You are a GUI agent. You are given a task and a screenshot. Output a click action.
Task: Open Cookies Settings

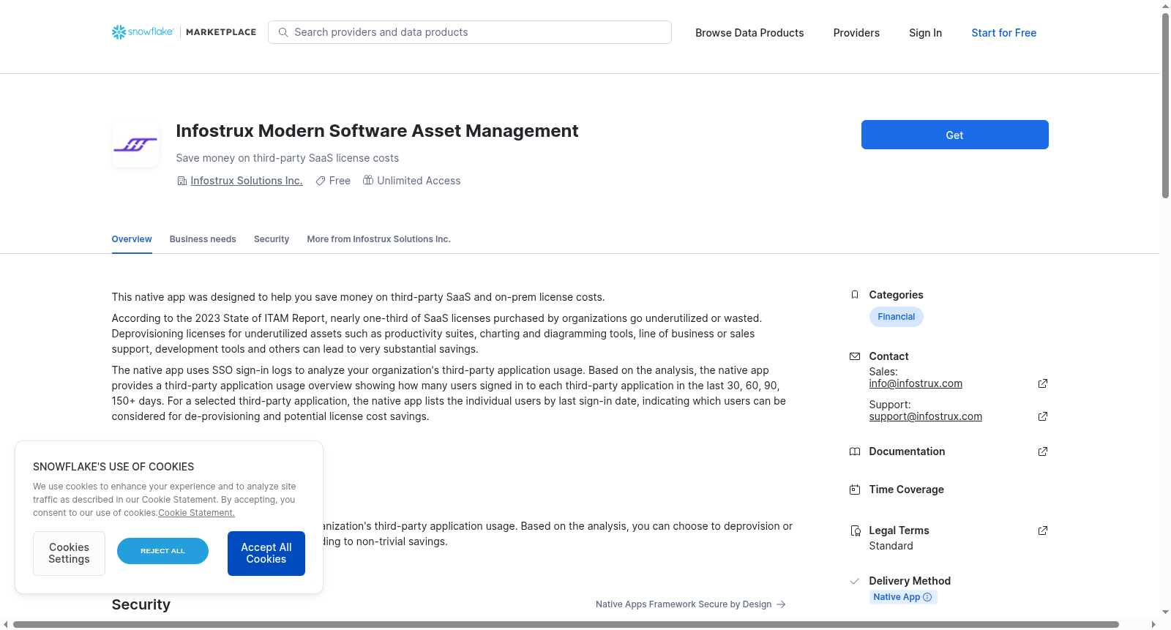coord(69,553)
